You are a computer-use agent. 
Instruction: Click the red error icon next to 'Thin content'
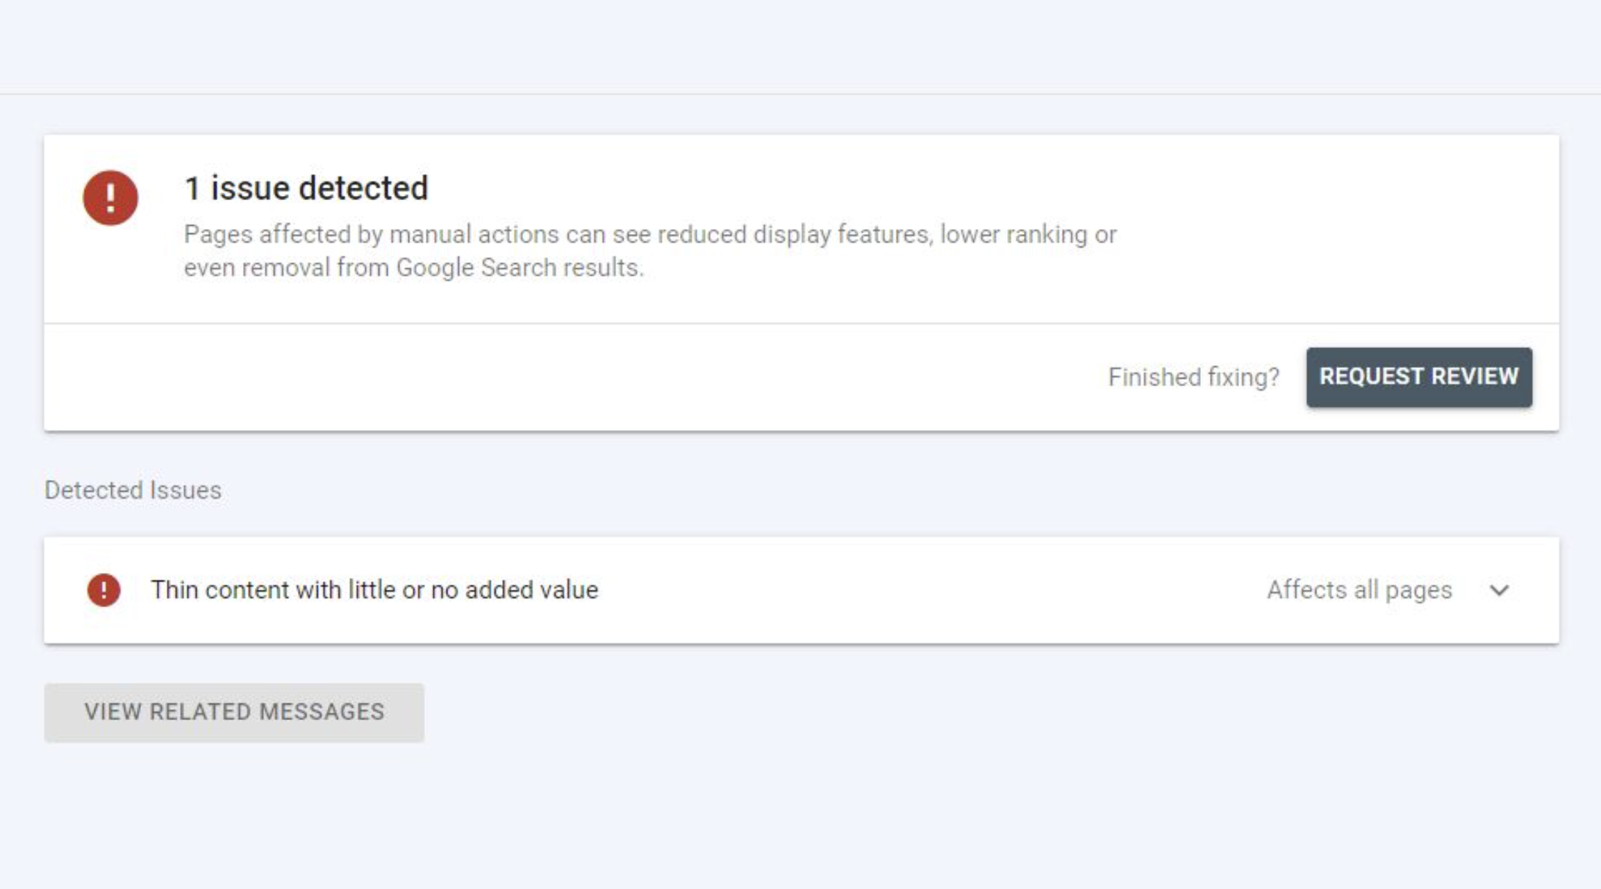tap(103, 590)
